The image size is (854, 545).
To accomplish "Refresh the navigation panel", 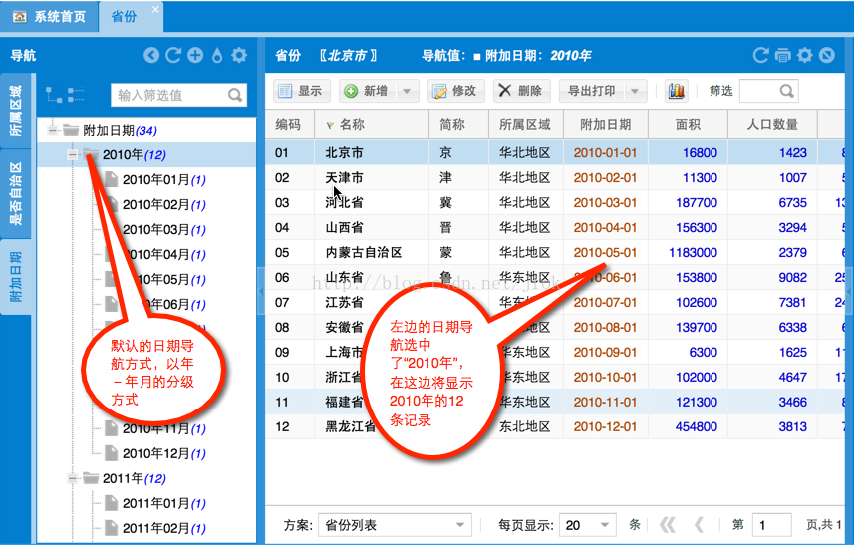I will coord(173,56).
